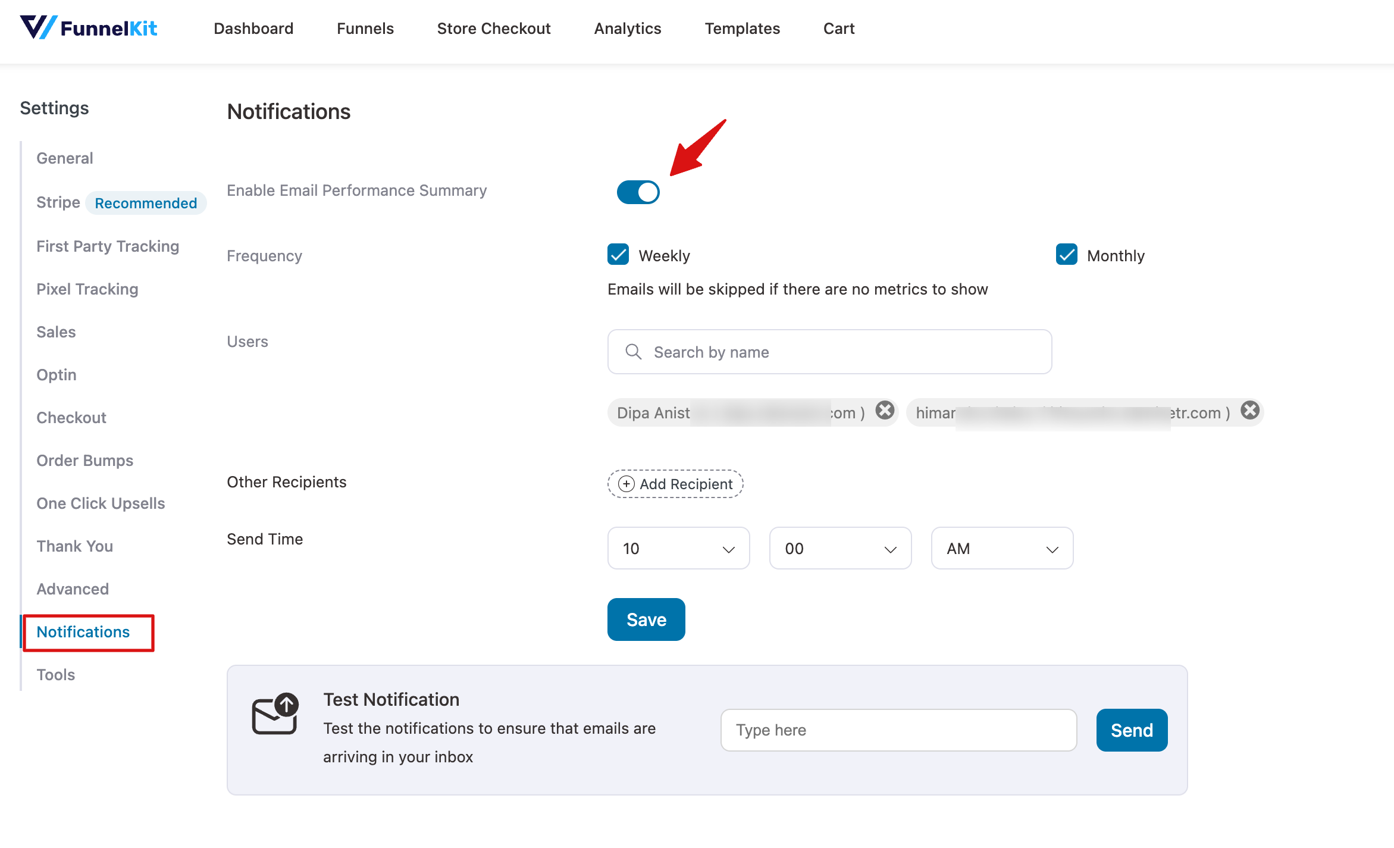Select the Pixel Tracking settings item
Viewport: 1394px width, 848px height.
click(x=87, y=289)
